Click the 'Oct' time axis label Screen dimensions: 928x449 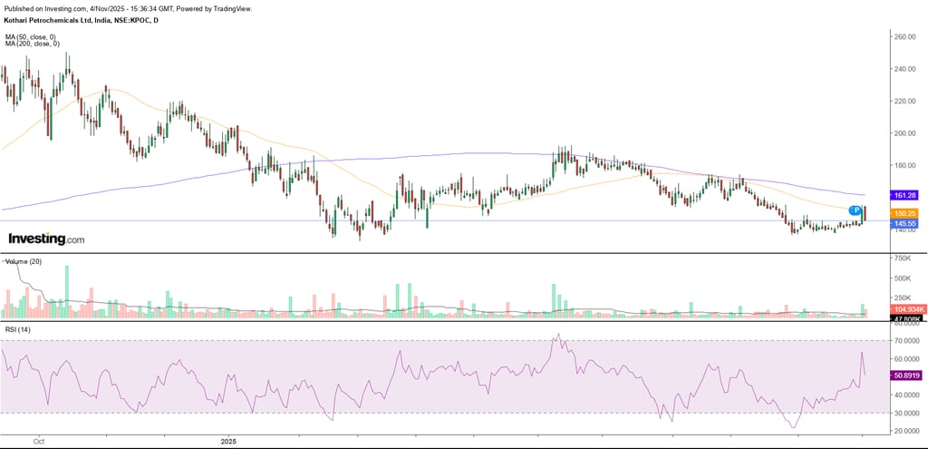click(39, 442)
